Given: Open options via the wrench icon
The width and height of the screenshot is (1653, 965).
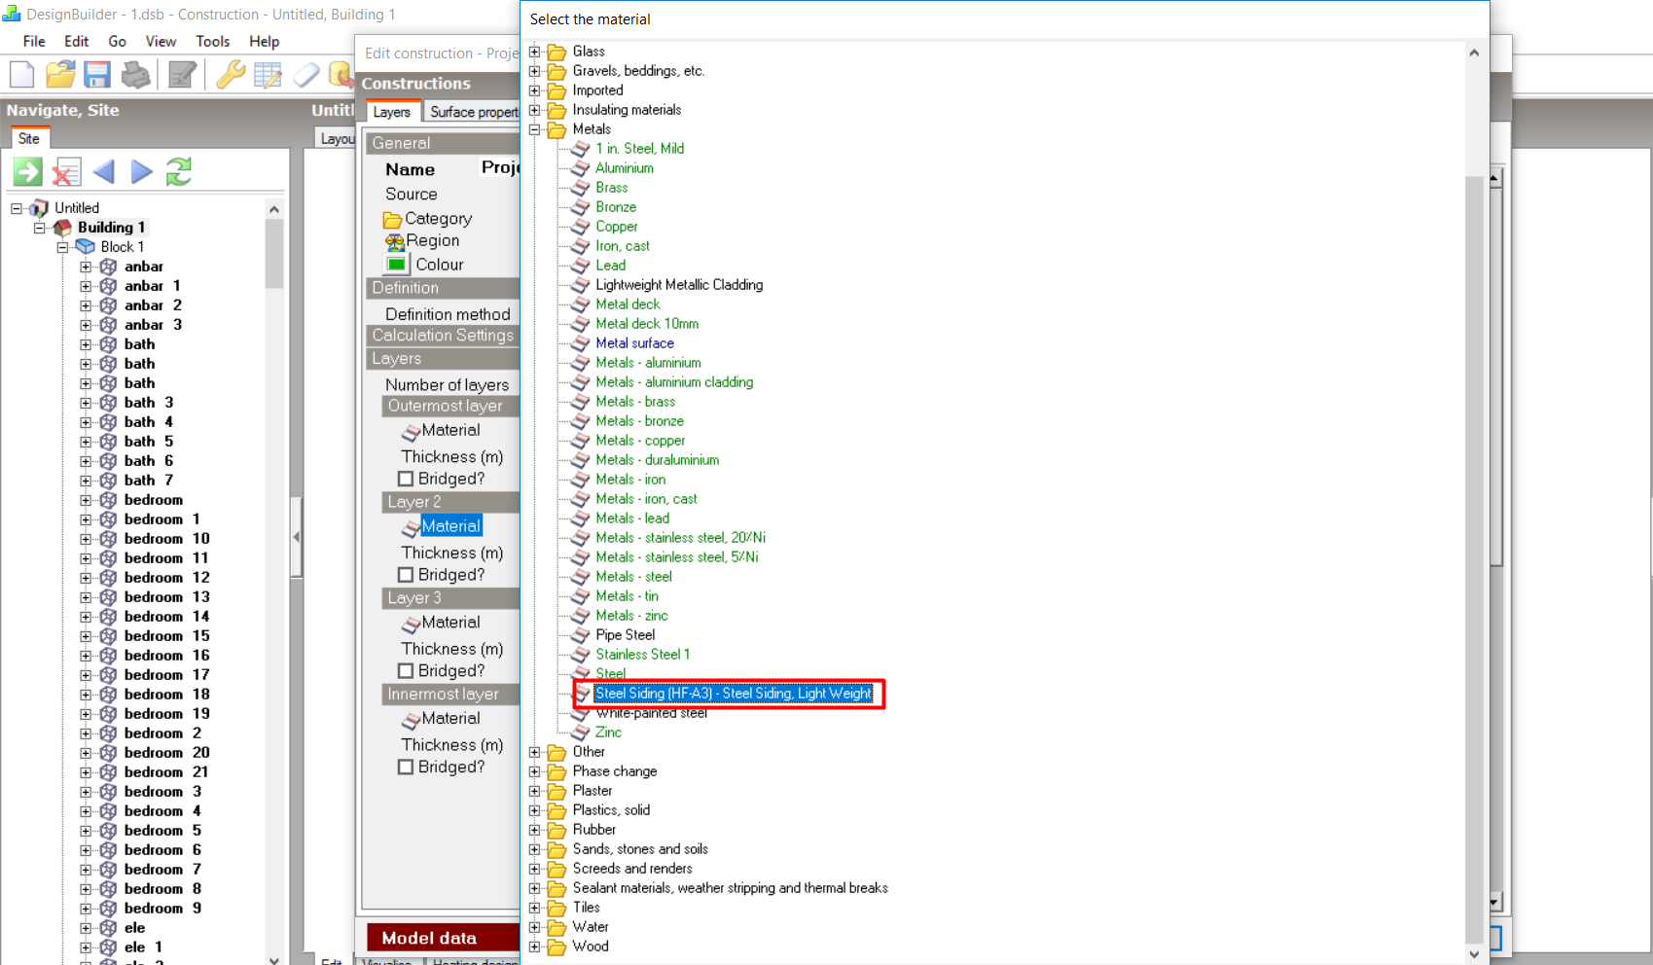Looking at the screenshot, I should click(x=230, y=74).
